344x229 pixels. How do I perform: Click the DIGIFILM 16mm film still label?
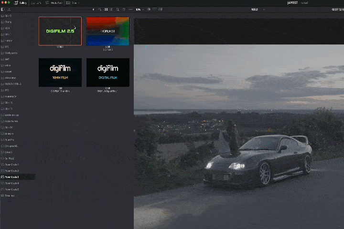[60, 91]
